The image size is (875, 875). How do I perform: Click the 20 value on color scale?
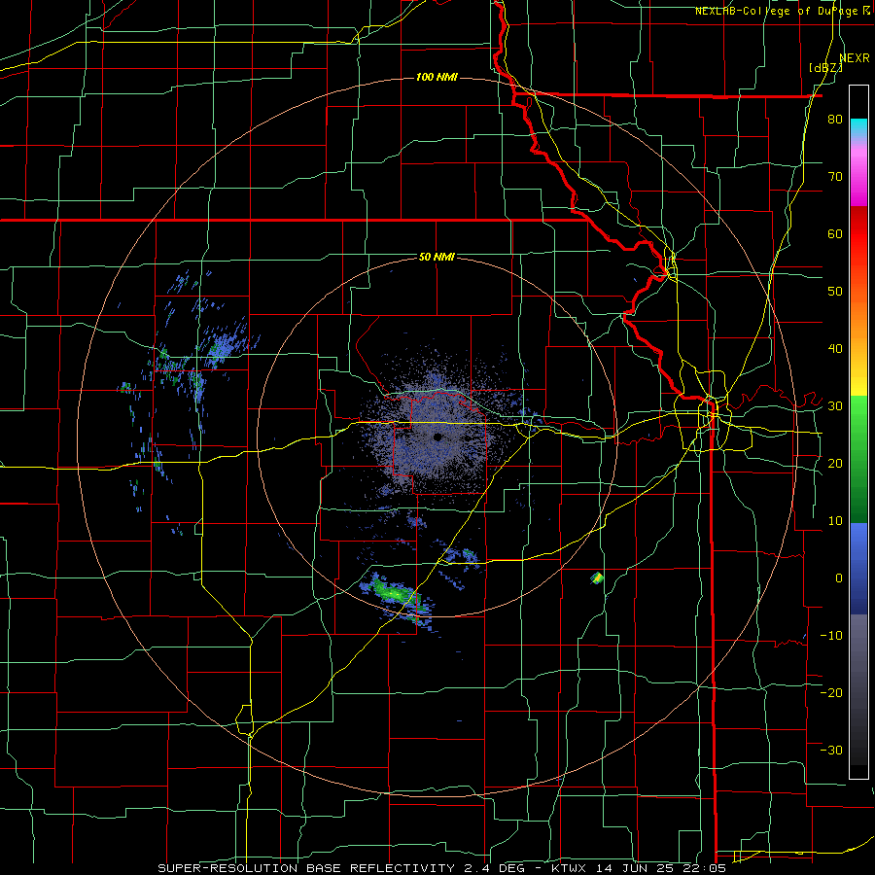pos(835,463)
